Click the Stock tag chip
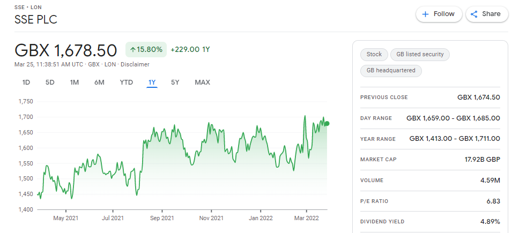The image size is (519, 233). [x=374, y=54]
